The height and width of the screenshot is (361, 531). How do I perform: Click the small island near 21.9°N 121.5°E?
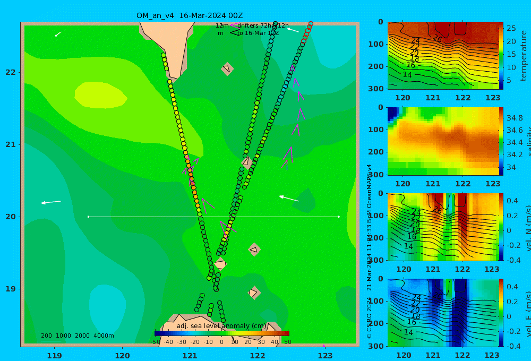pos(227,68)
